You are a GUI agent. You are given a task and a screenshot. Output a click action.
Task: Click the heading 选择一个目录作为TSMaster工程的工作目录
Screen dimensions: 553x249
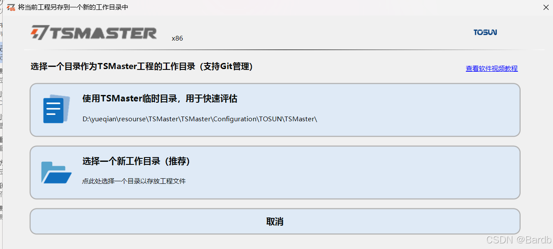pos(142,66)
